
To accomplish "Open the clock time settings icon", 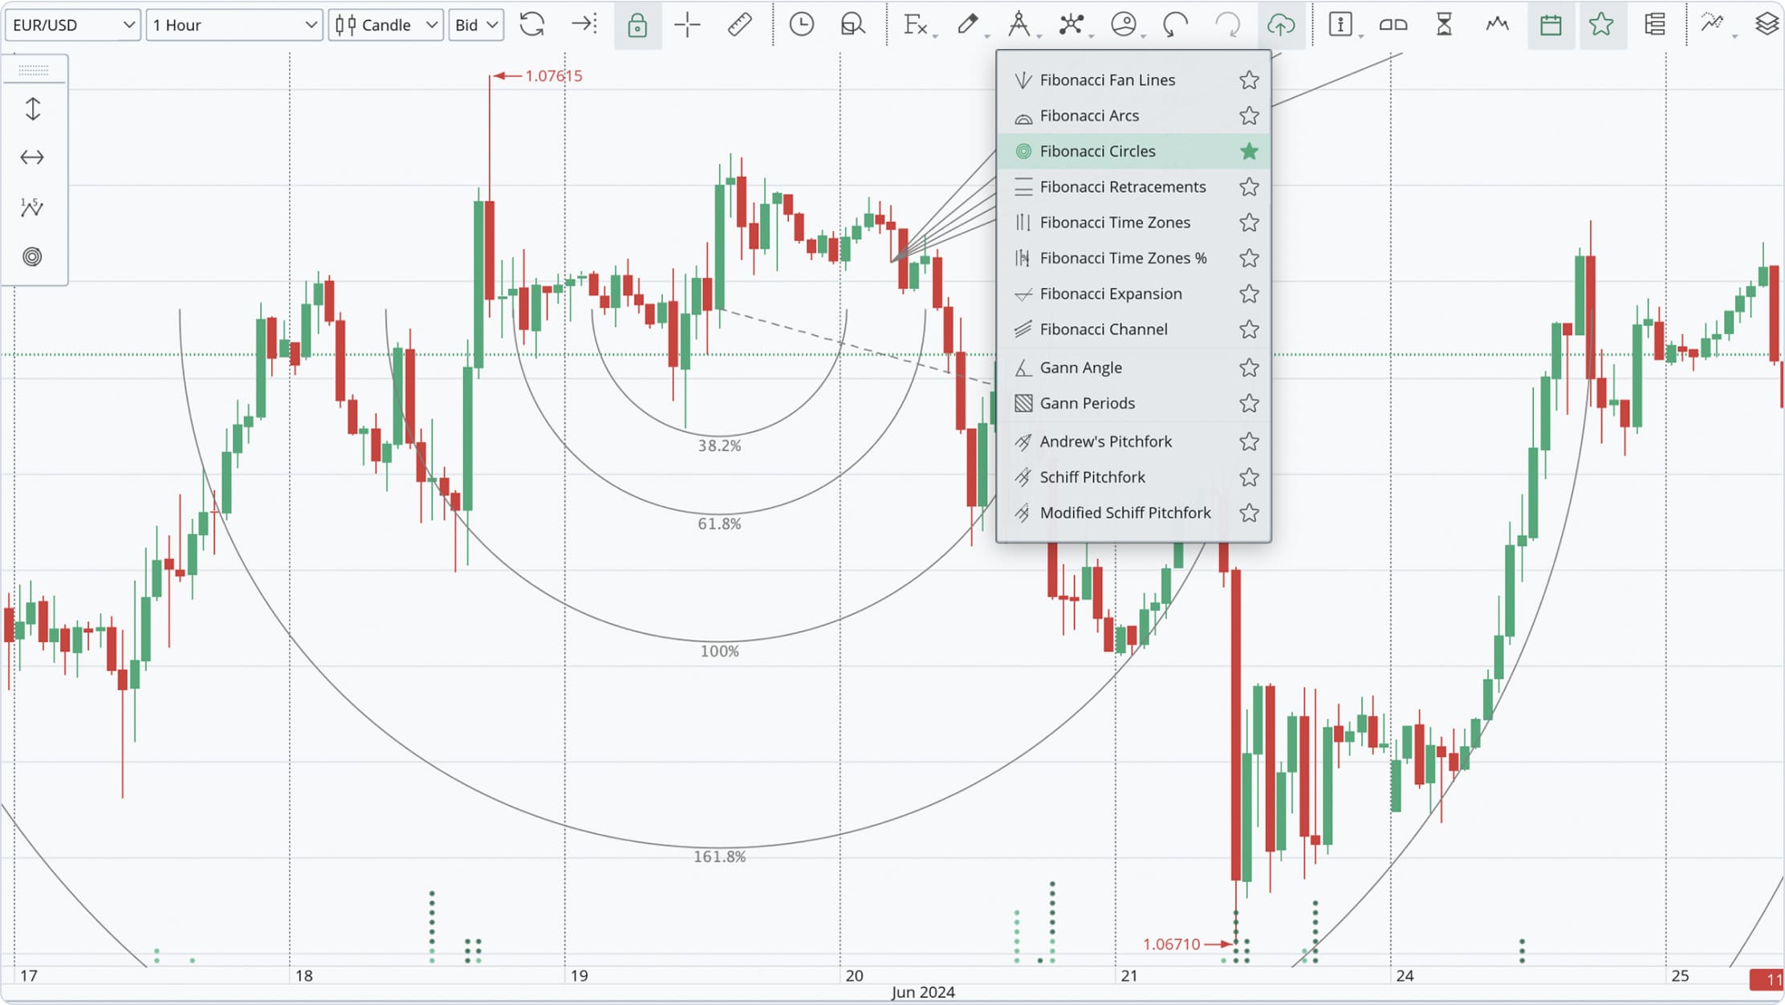I will click(801, 26).
